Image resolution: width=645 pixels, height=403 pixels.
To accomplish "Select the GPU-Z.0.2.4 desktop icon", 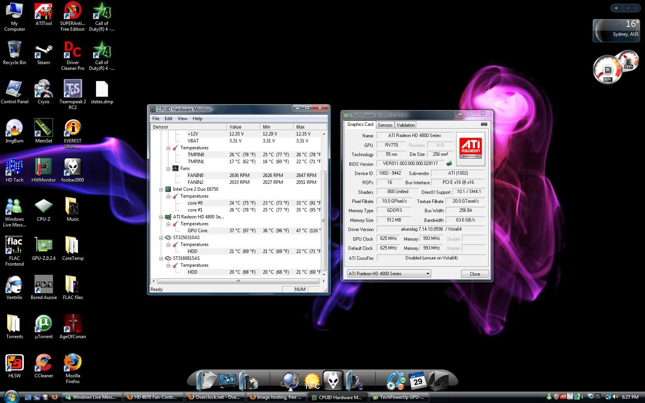I will point(43,249).
